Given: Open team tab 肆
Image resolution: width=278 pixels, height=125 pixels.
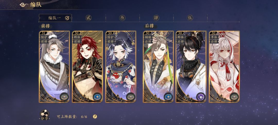Looking at the screenshot, I should coord(156,18).
